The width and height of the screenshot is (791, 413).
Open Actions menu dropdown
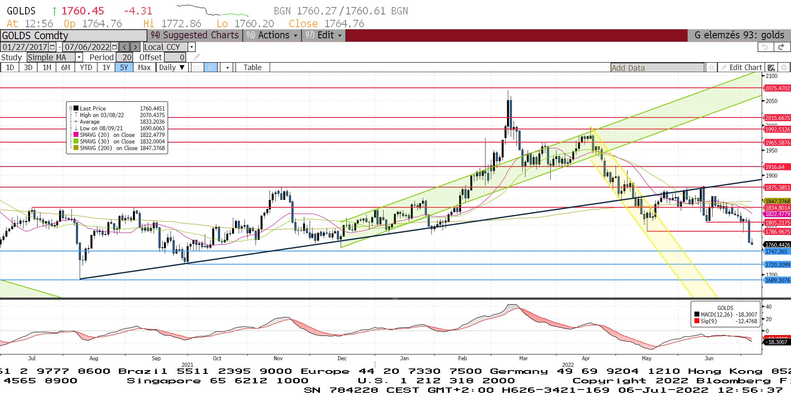(x=272, y=35)
